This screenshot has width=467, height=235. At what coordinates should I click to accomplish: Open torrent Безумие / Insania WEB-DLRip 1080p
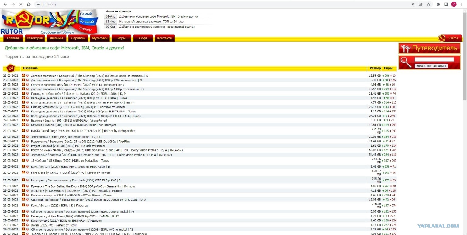tap(74, 125)
